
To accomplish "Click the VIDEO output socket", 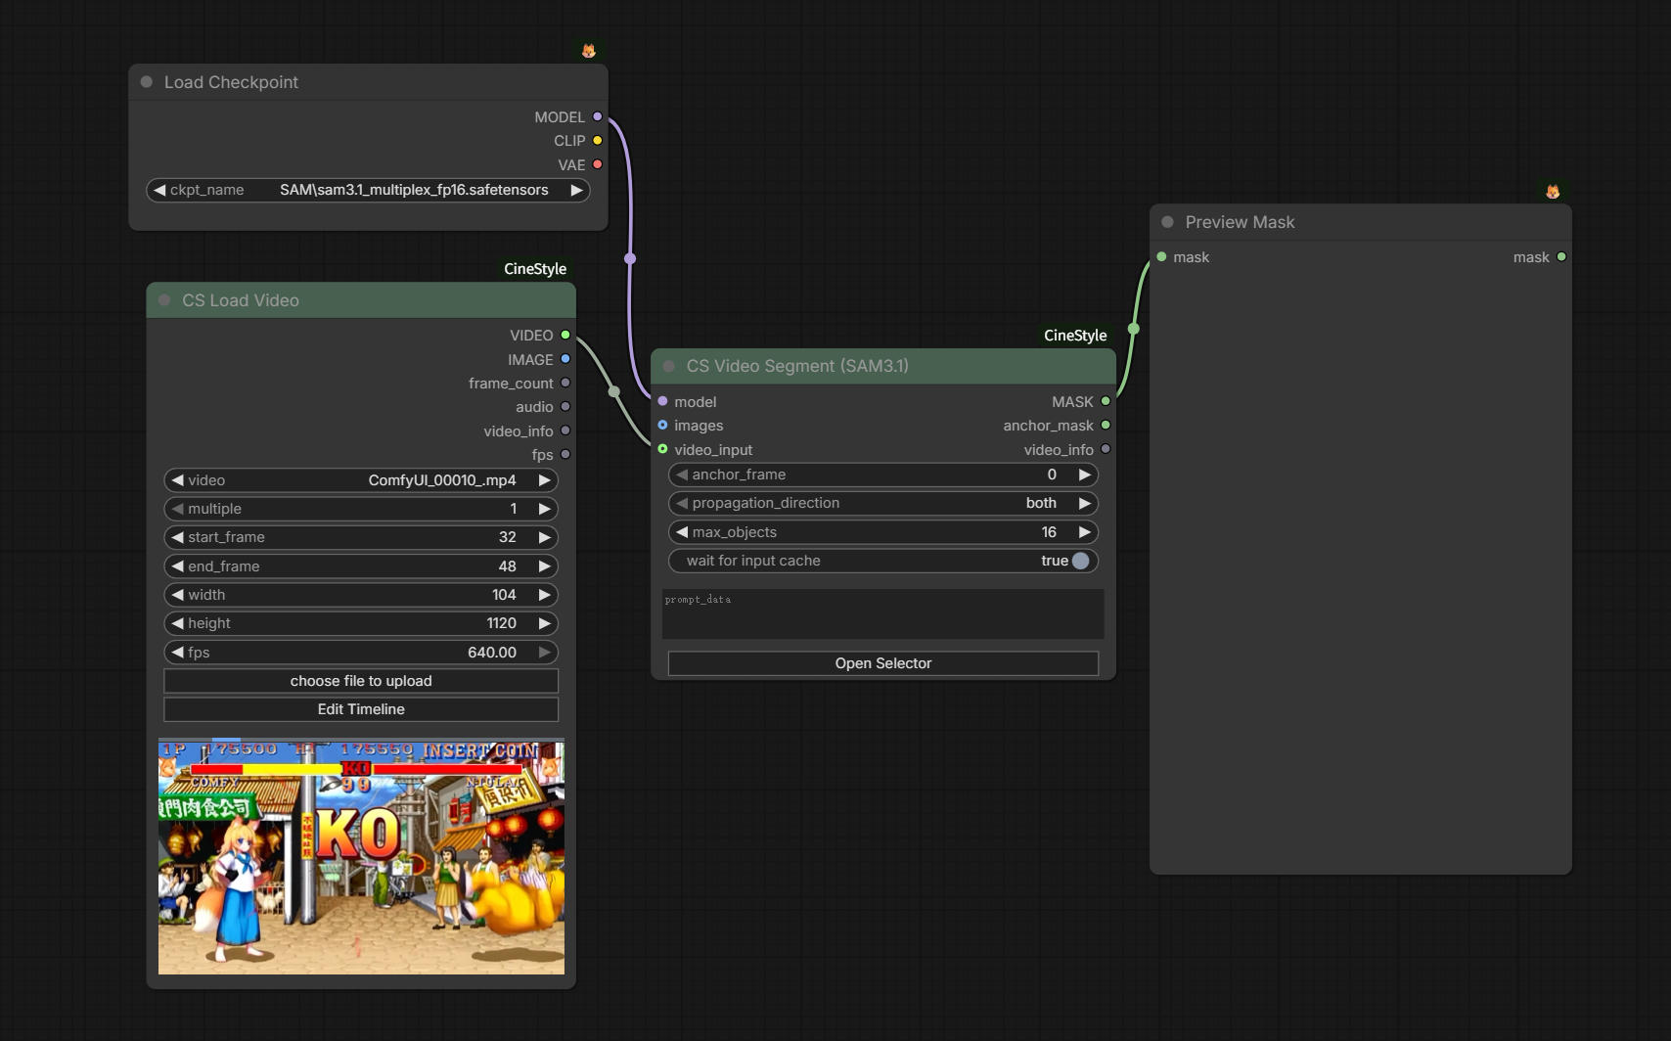I will pos(565,335).
